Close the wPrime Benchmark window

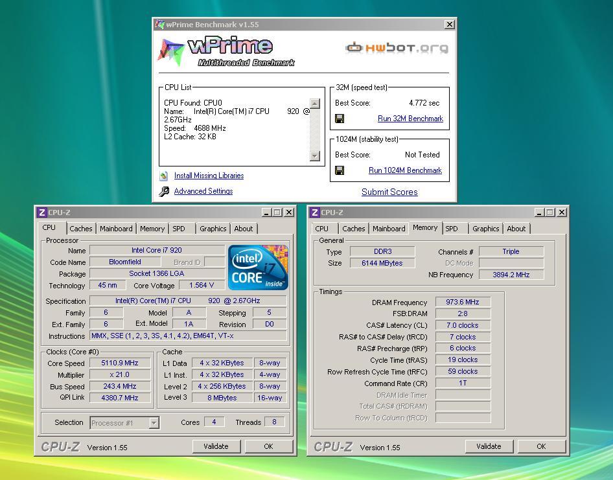pos(450,24)
